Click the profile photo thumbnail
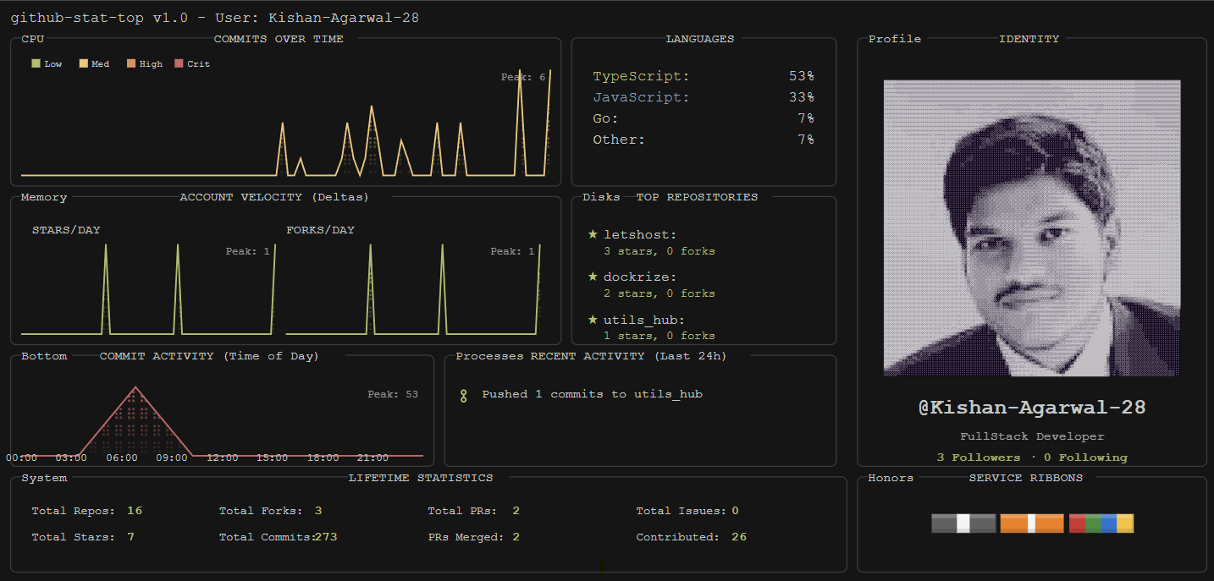The image size is (1214, 581). pyautogui.click(x=1031, y=228)
